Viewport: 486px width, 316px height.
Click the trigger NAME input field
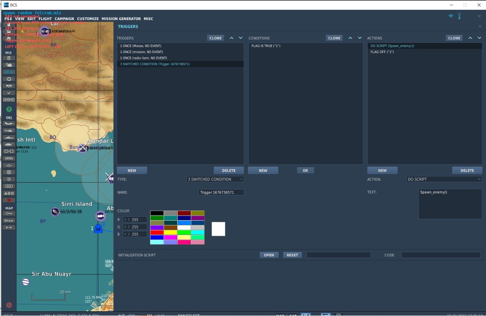click(x=221, y=192)
